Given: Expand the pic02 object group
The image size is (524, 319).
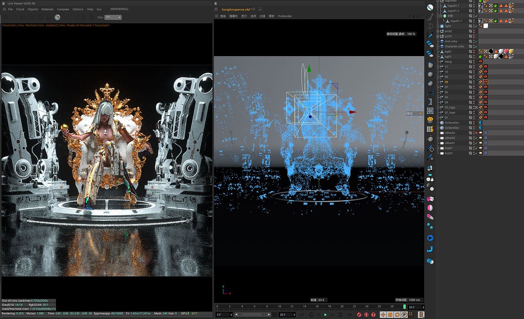Looking at the screenshot, I should (x=438, y=31).
